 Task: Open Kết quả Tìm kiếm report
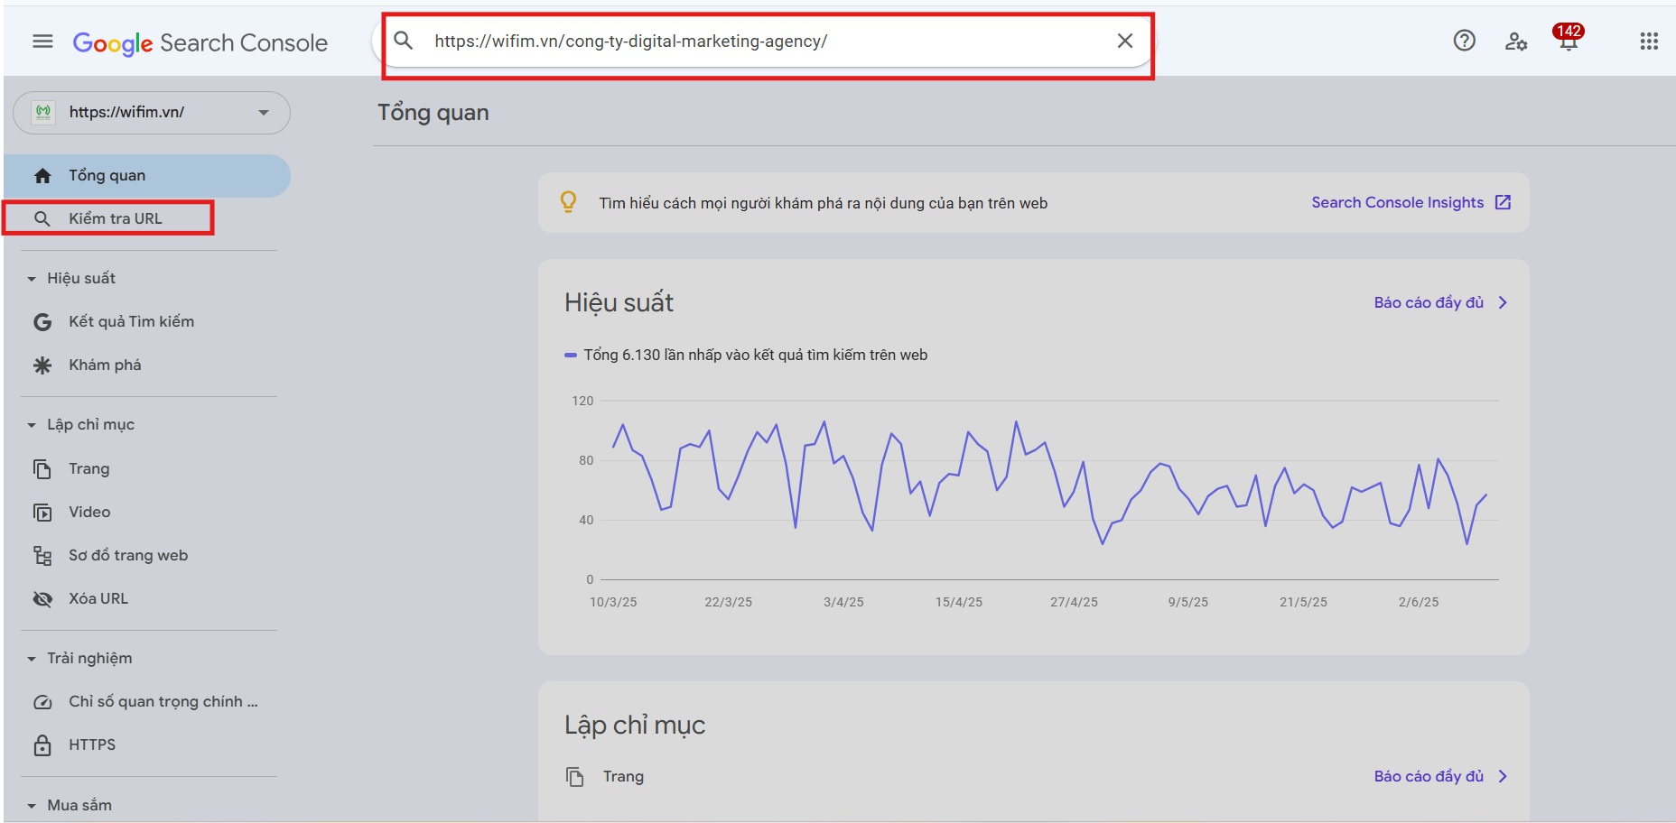click(x=131, y=322)
